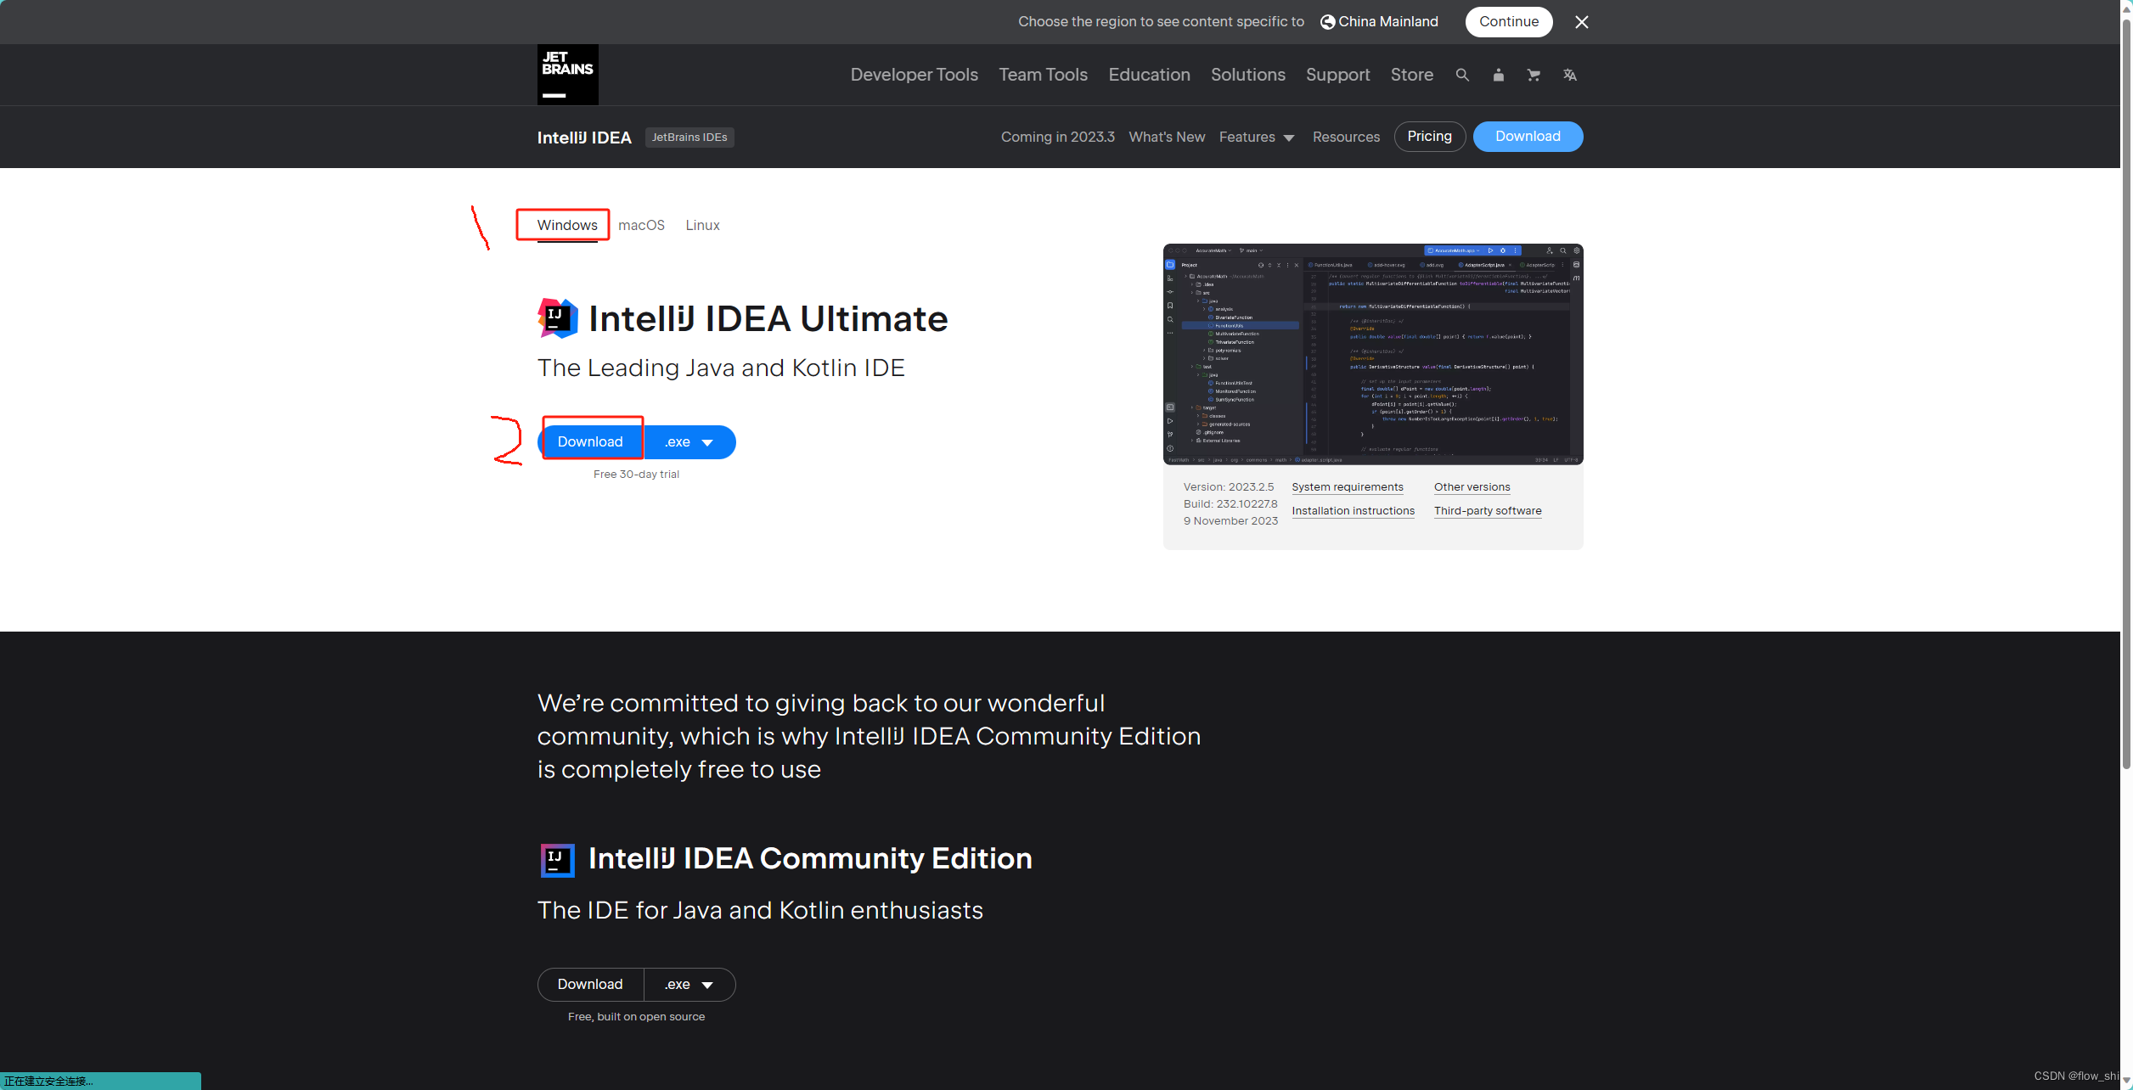Switch to the Linux download tab
Viewport: 2133px width, 1090px height.
(x=701, y=225)
